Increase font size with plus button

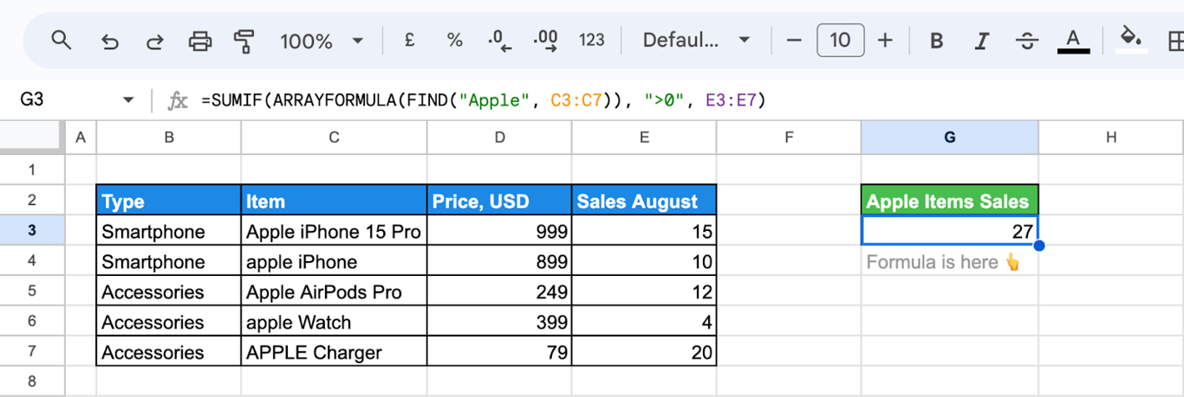(885, 41)
